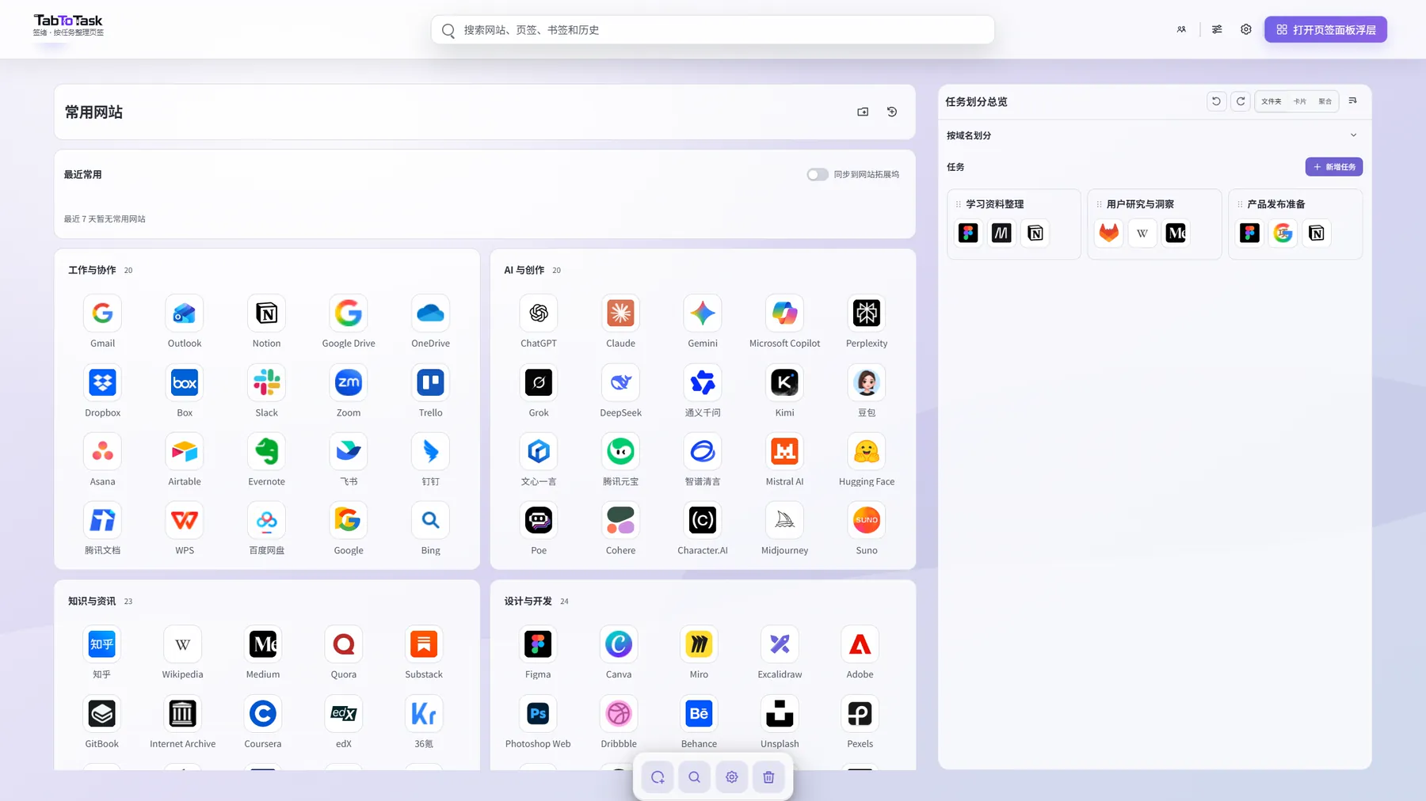Open Microsoft Copilot icon
The height and width of the screenshot is (801, 1426).
pyautogui.click(x=784, y=313)
